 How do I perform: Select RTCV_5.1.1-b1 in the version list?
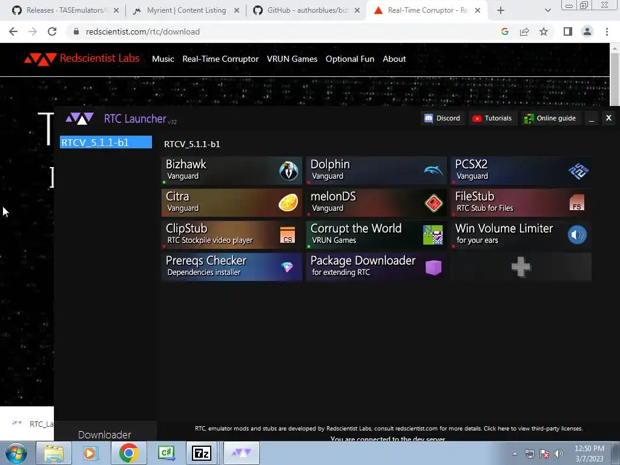(105, 142)
